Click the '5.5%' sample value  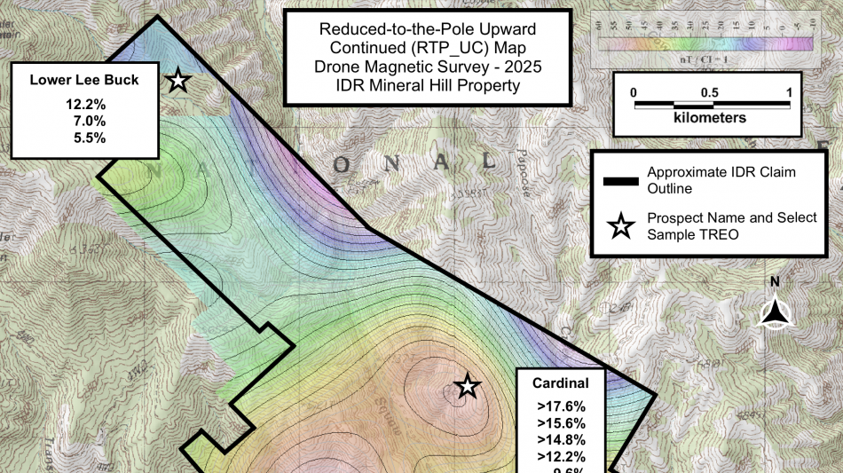click(90, 138)
